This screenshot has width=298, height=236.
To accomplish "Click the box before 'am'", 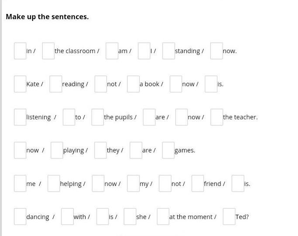I will [x=112, y=51].
